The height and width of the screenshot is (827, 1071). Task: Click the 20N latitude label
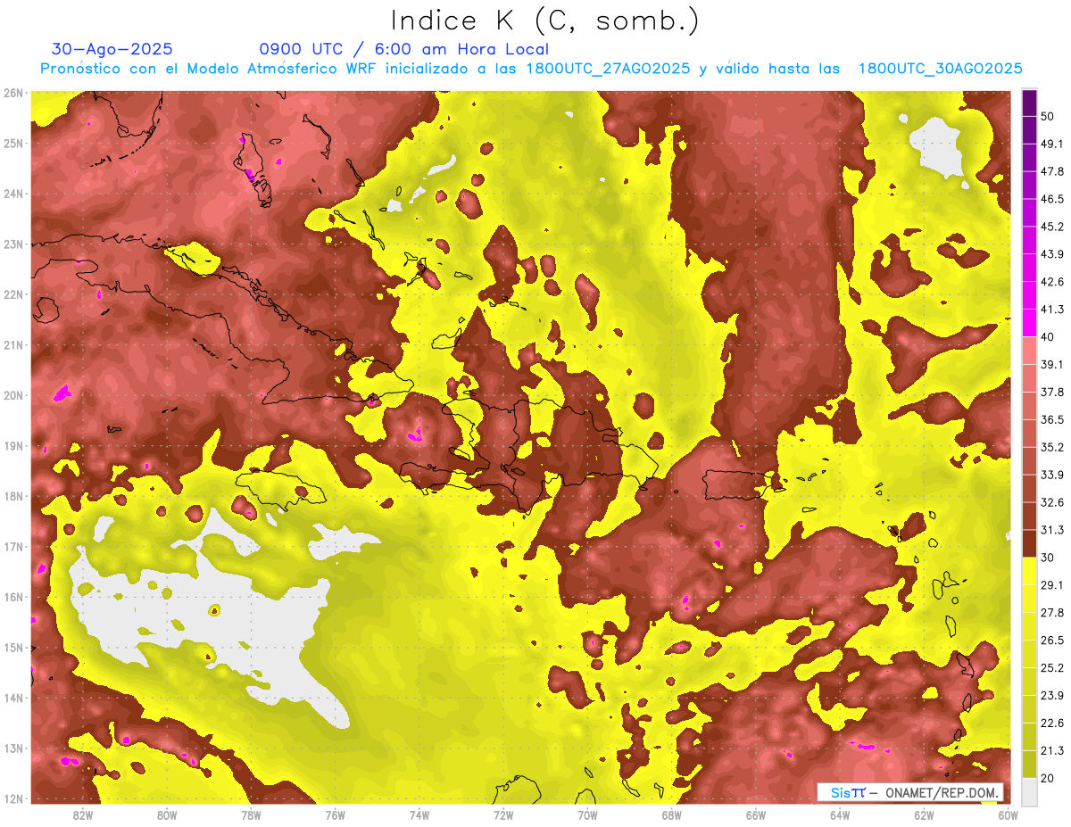click(13, 395)
